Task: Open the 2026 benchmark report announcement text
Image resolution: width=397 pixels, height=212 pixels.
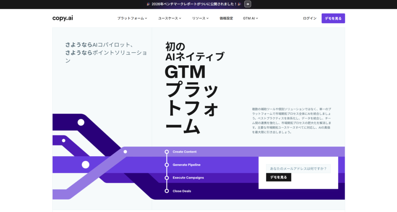Action: pos(194,4)
